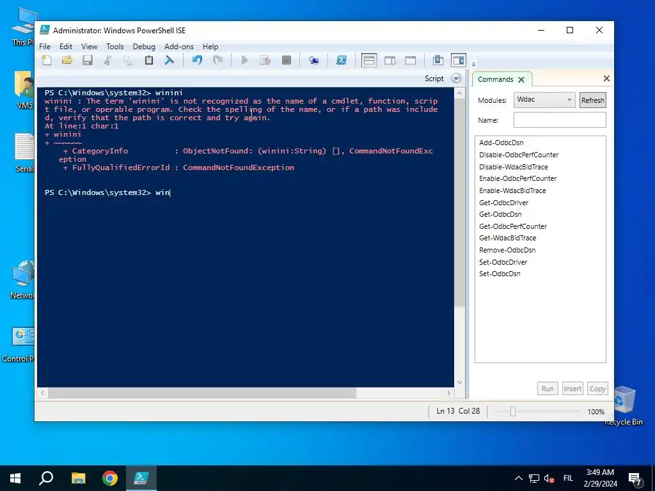Click into the Name input field
The image size is (655, 491).
tap(560, 120)
